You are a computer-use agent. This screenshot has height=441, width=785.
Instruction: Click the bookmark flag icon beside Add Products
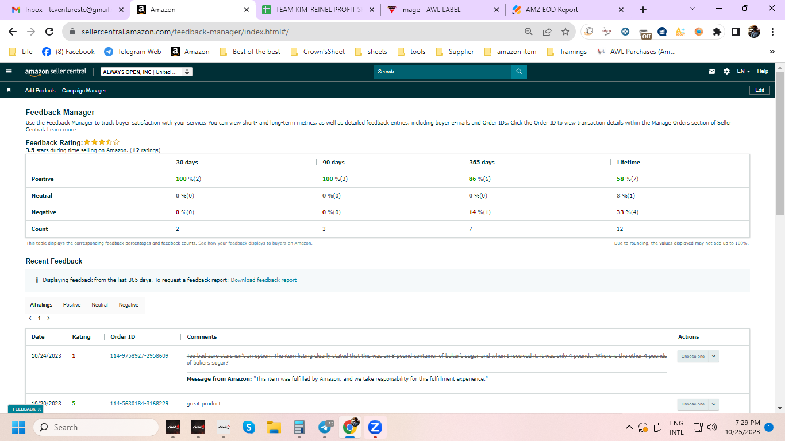pos(9,90)
